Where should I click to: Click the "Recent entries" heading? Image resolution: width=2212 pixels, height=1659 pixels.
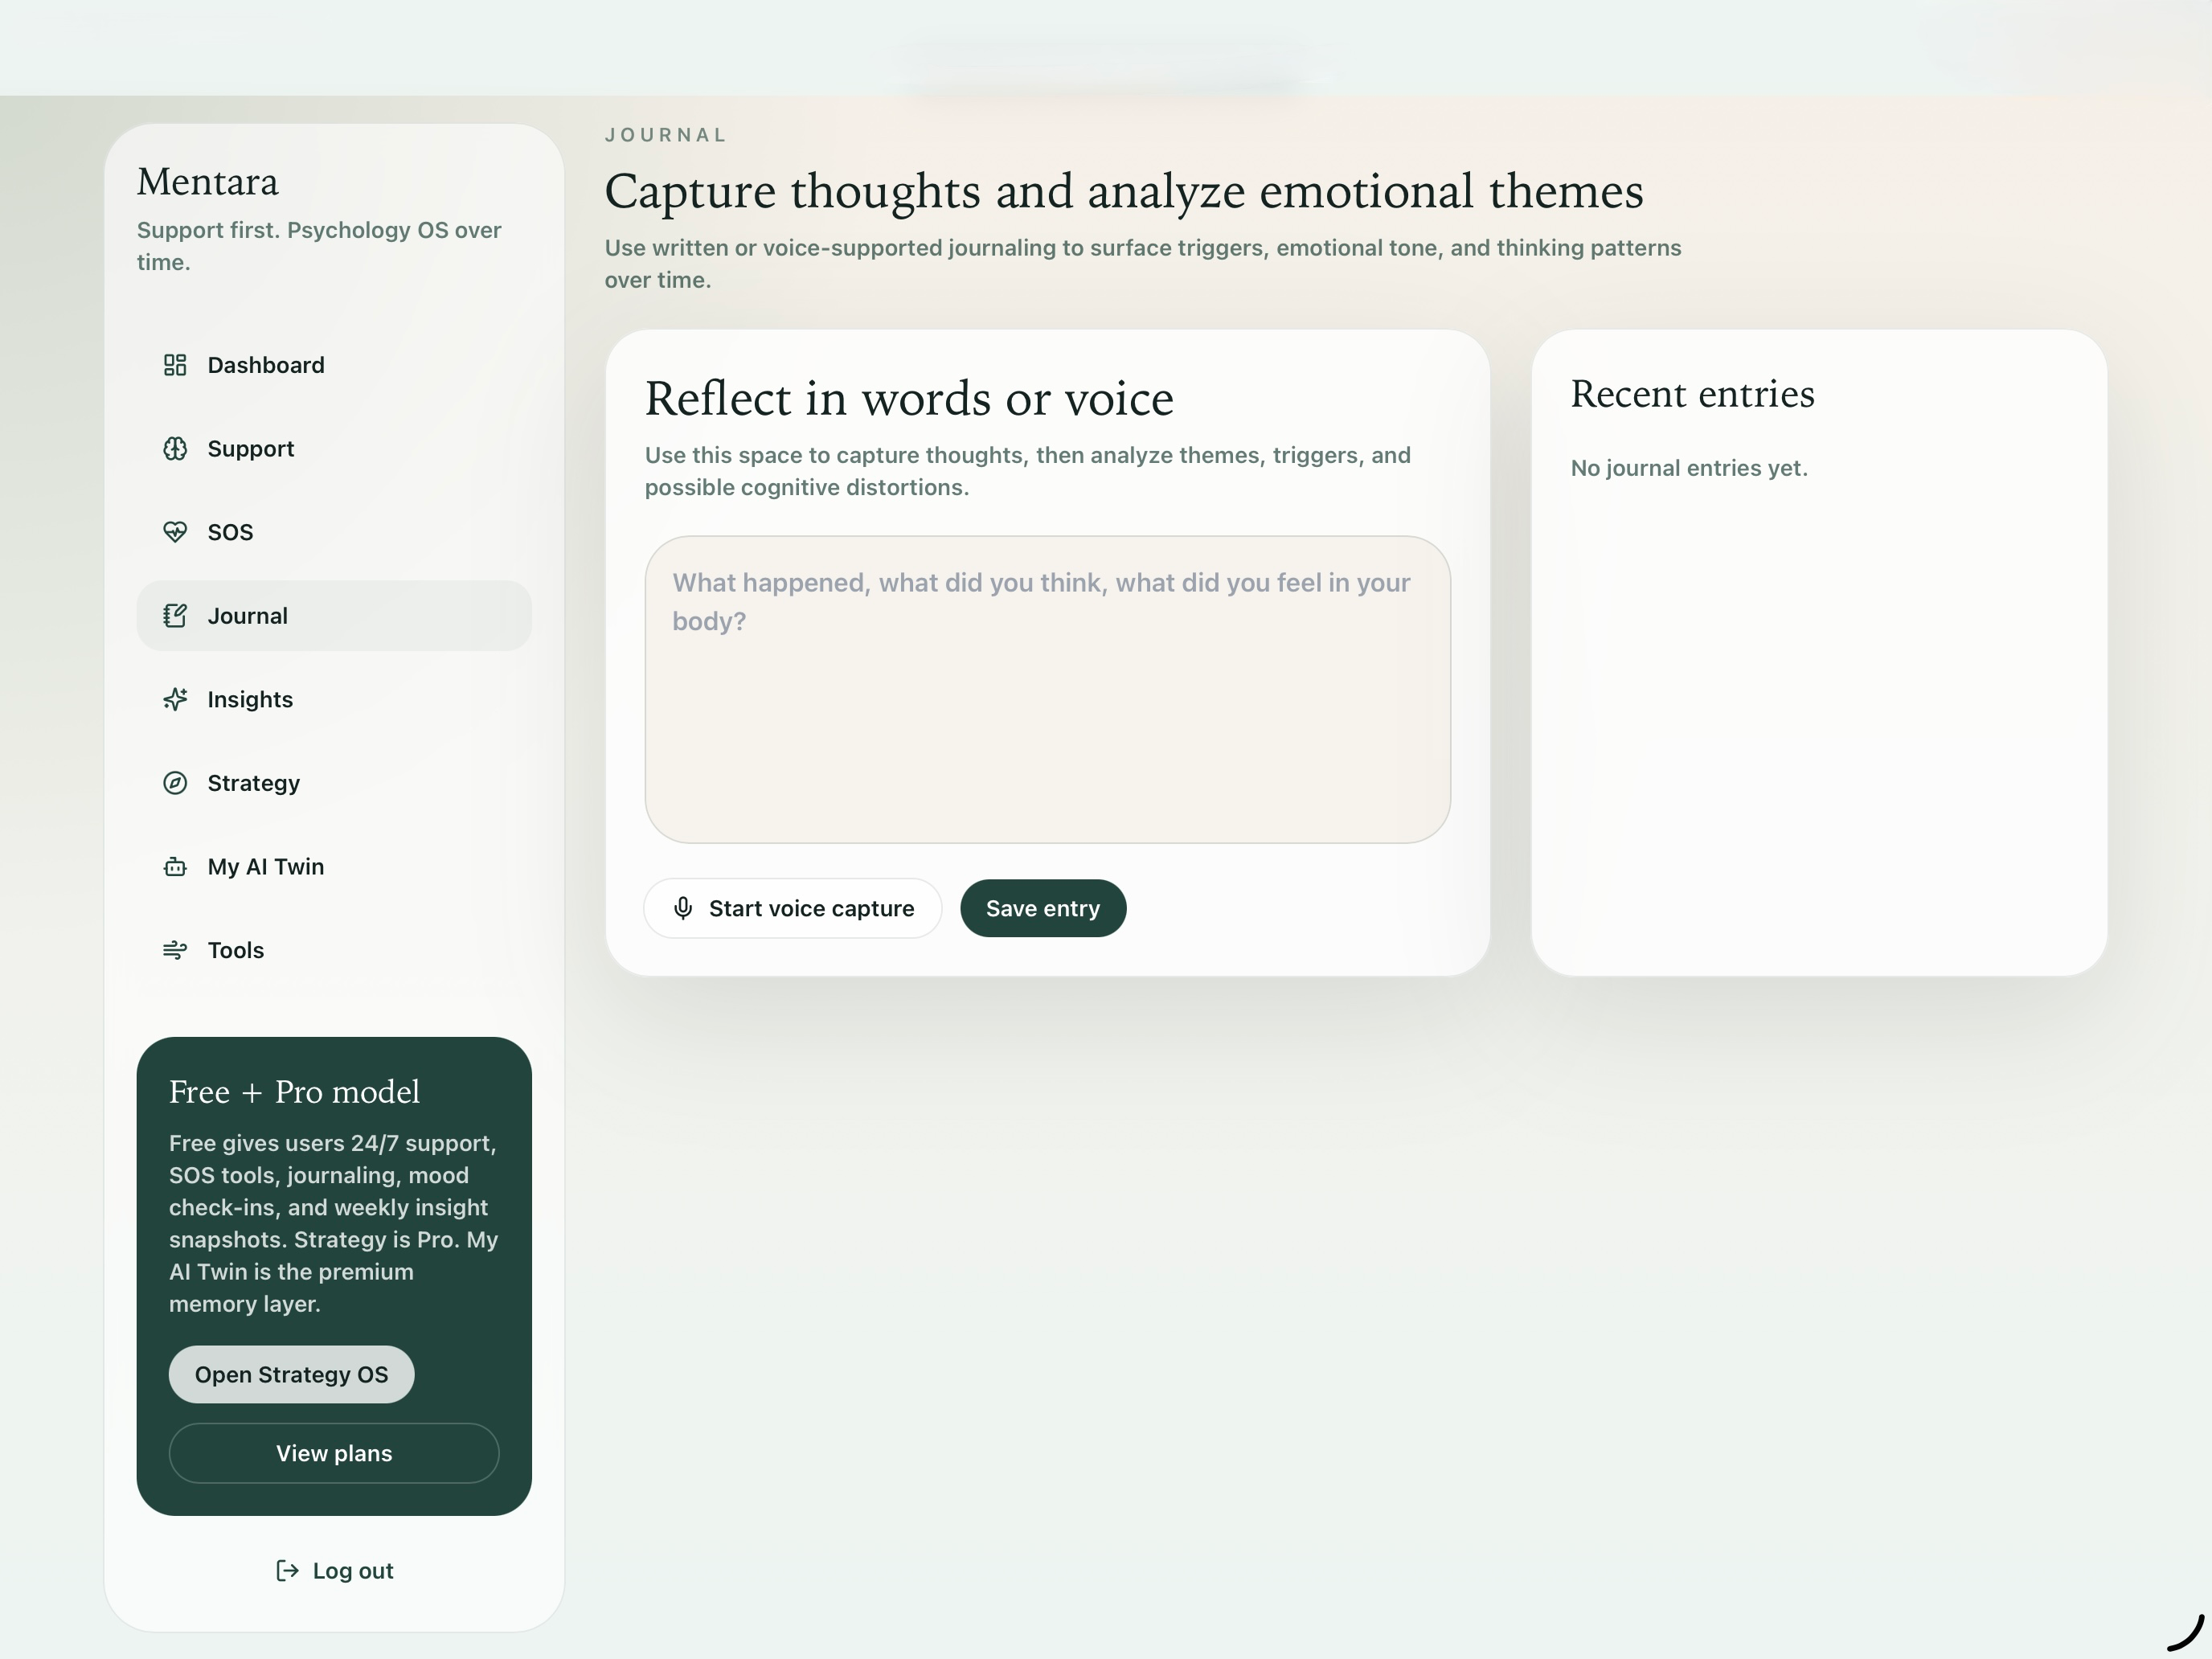click(1692, 394)
